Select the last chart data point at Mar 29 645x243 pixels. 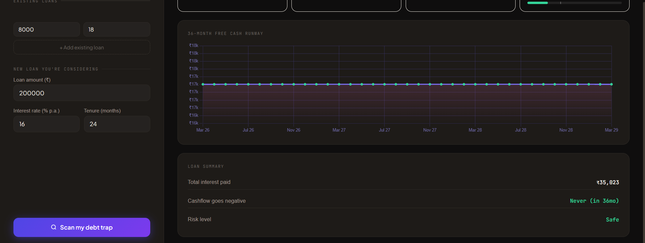tap(611, 84)
